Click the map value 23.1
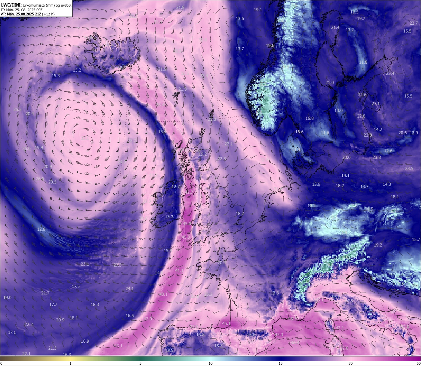421x366 pixels. pos(85,264)
